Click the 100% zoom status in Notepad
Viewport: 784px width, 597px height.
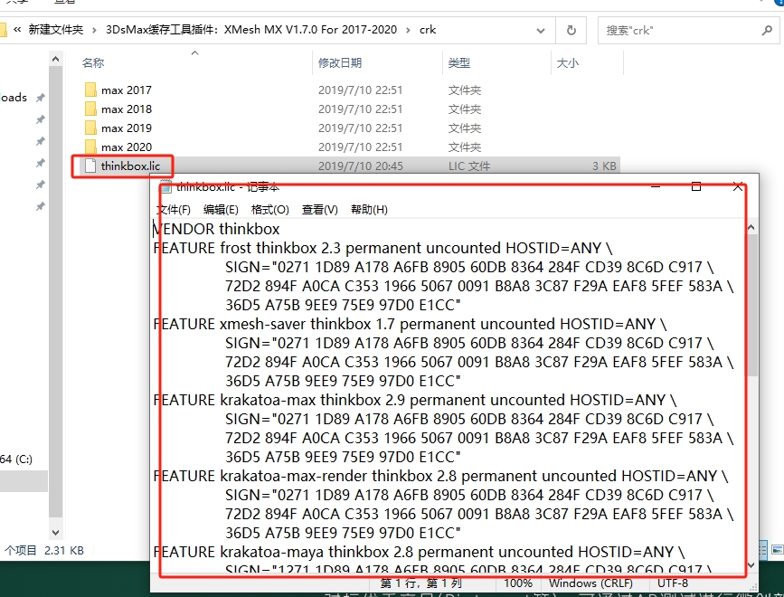(518, 583)
